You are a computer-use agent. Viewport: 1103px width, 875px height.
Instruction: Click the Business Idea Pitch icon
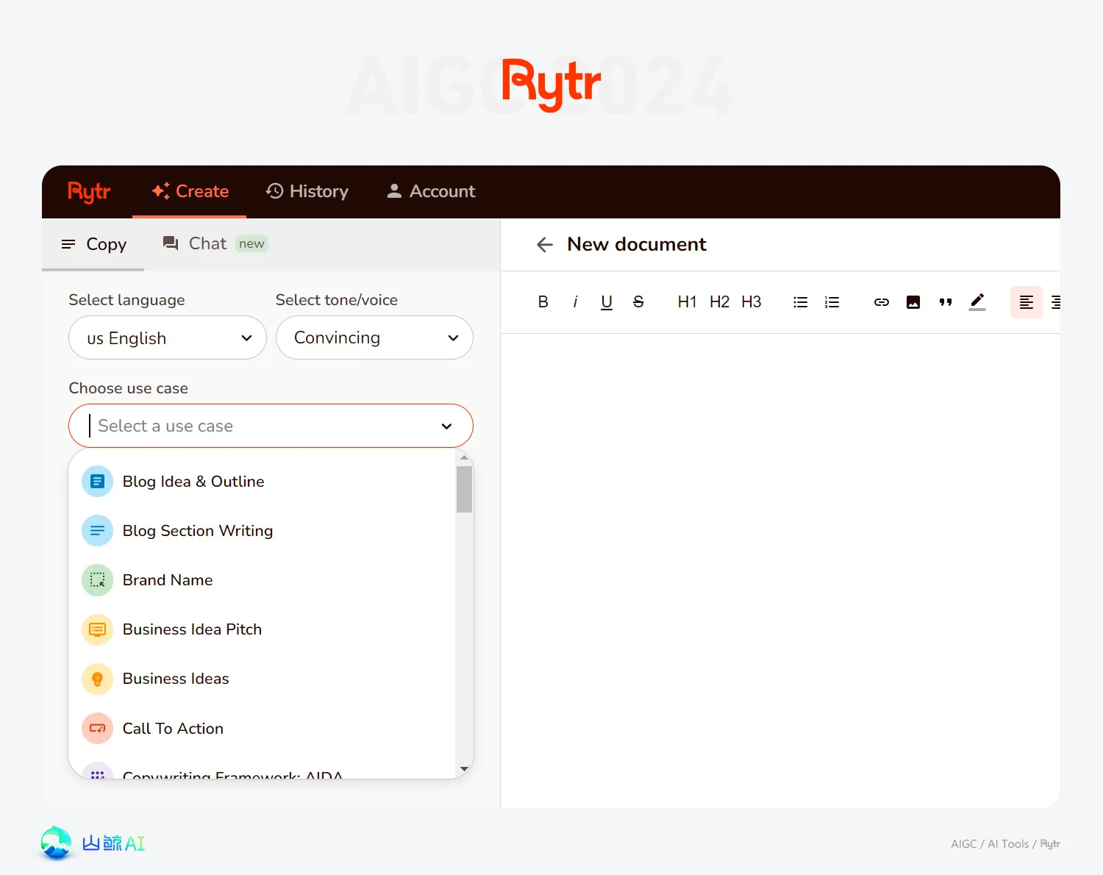97,629
